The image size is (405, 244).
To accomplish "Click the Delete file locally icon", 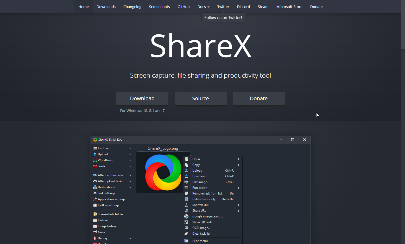I will tap(186, 199).
